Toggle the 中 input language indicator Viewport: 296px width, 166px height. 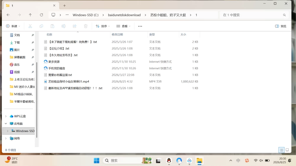tap(238, 160)
